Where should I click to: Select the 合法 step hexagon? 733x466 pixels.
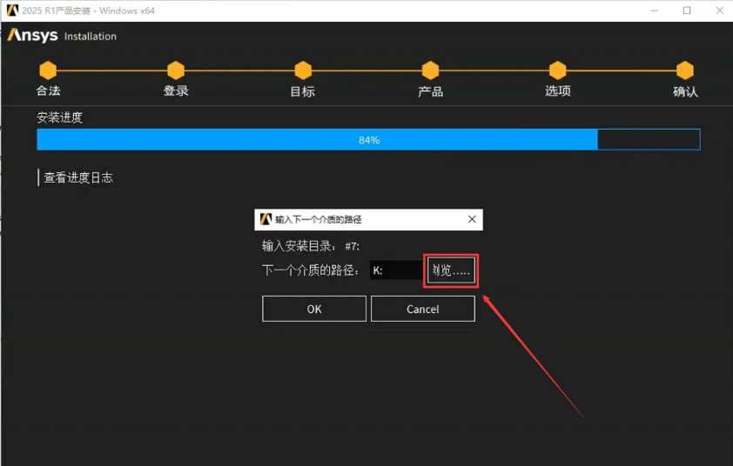[x=48, y=70]
